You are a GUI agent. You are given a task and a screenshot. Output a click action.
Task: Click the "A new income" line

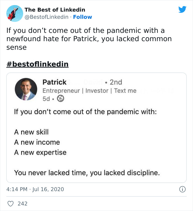(37, 142)
